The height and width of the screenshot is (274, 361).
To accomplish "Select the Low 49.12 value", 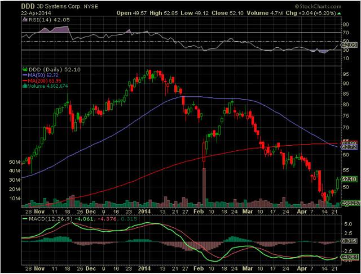I will (x=195, y=13).
